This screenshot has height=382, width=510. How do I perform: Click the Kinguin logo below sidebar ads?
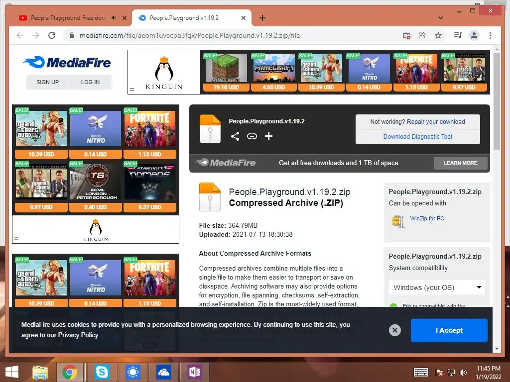96,229
